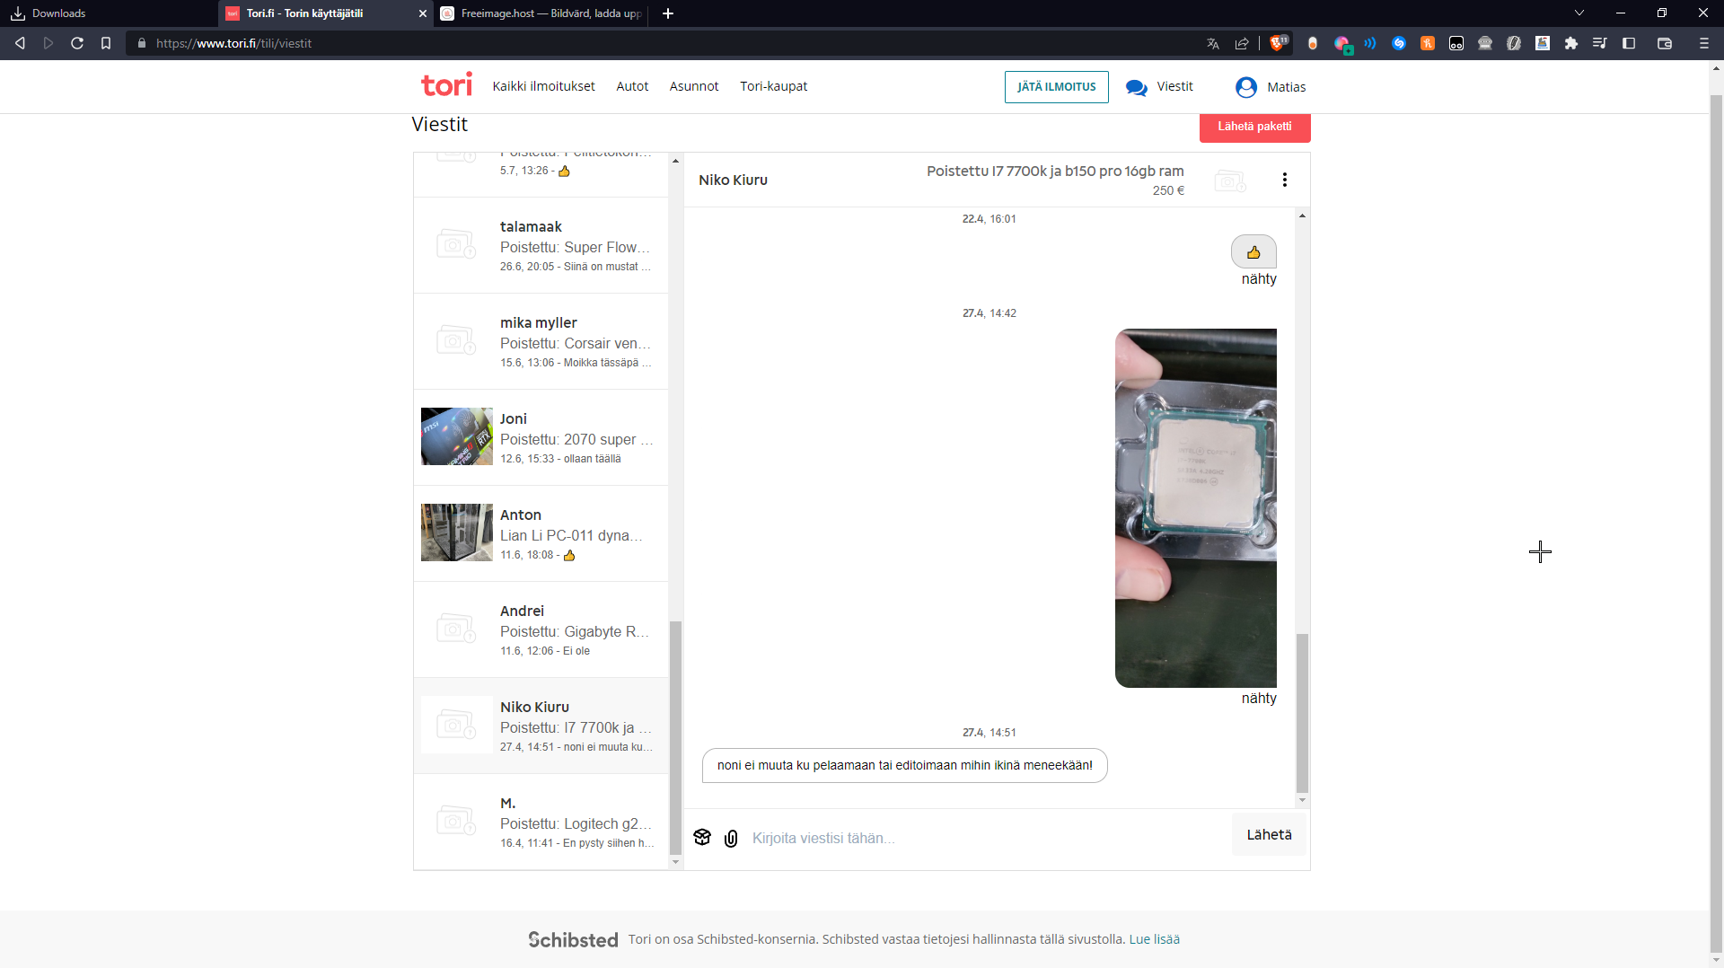Image resolution: width=1724 pixels, height=968 pixels.
Task: Reload the tori.fi page
Action: point(77,43)
